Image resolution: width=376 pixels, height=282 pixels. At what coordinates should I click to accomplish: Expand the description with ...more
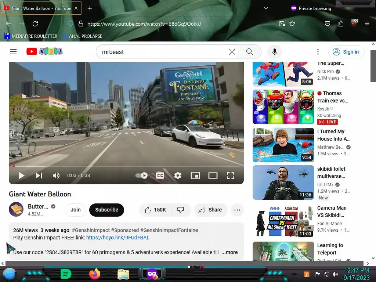(x=229, y=252)
